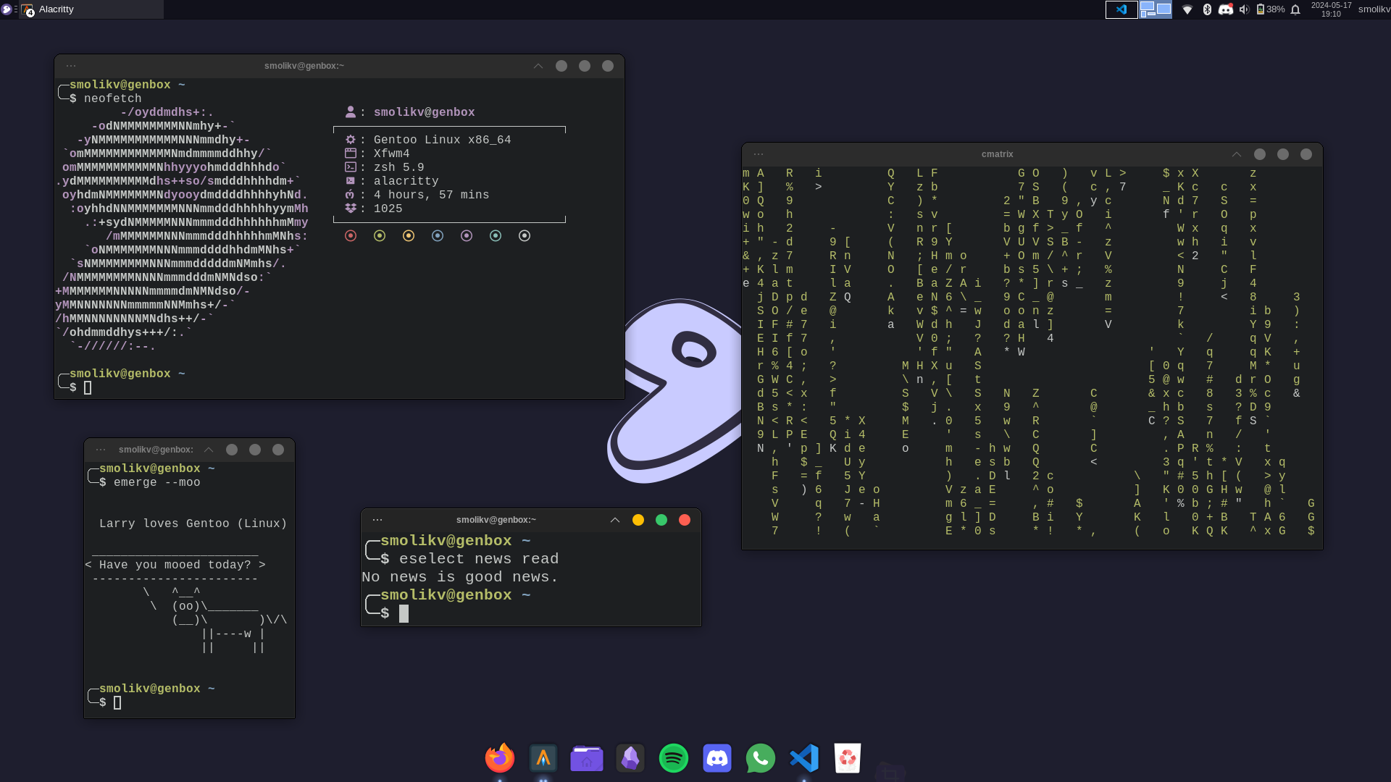This screenshot has height=782, width=1391.
Task: Launch Obsidian from the dock
Action: pos(630,758)
